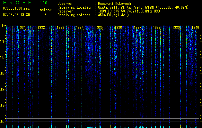The height and width of the screenshot is (128, 202).
Task: Click the 1.1 kHz axis label
Action: click(3, 42)
